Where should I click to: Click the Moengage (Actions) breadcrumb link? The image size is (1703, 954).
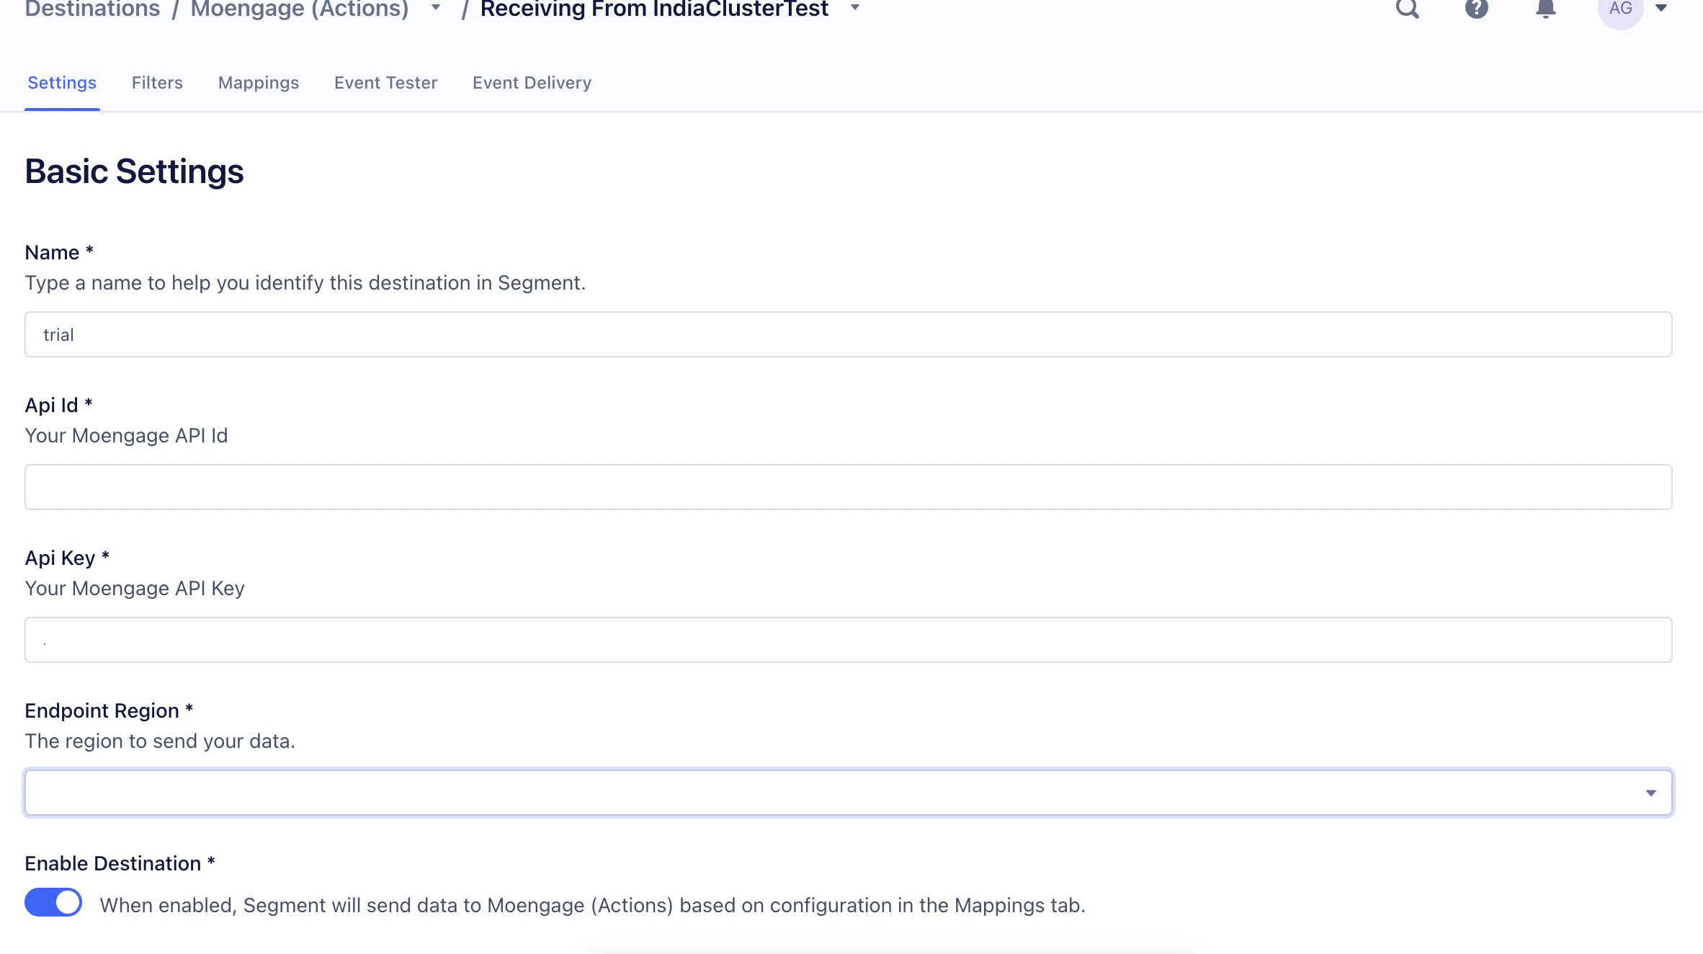click(300, 9)
